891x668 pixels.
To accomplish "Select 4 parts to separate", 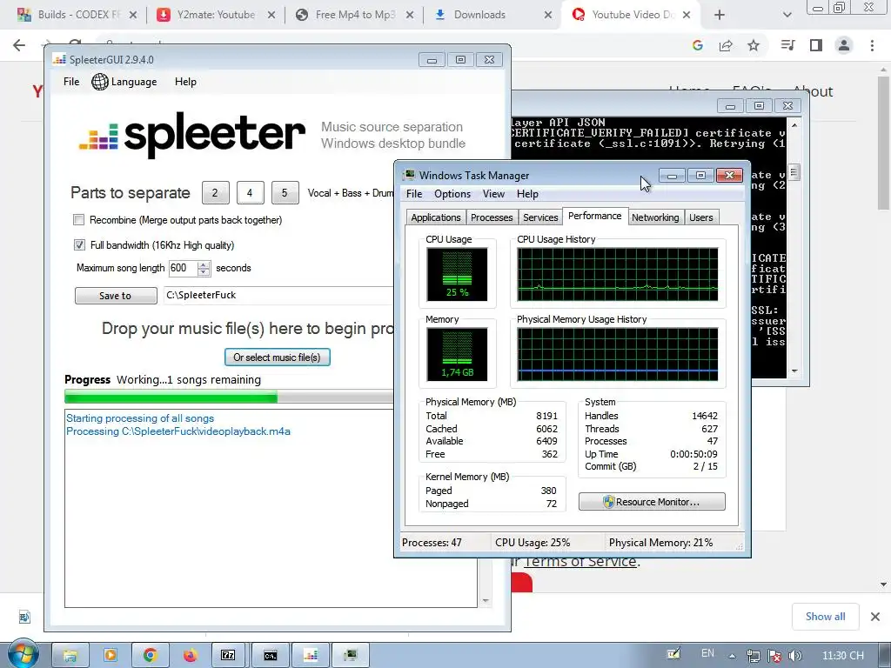I will click(250, 192).
